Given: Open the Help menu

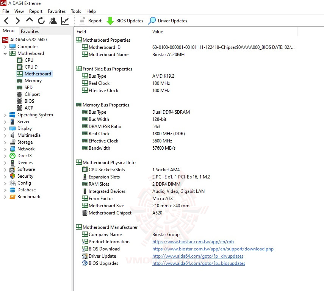Looking at the screenshot, I should point(91,11).
